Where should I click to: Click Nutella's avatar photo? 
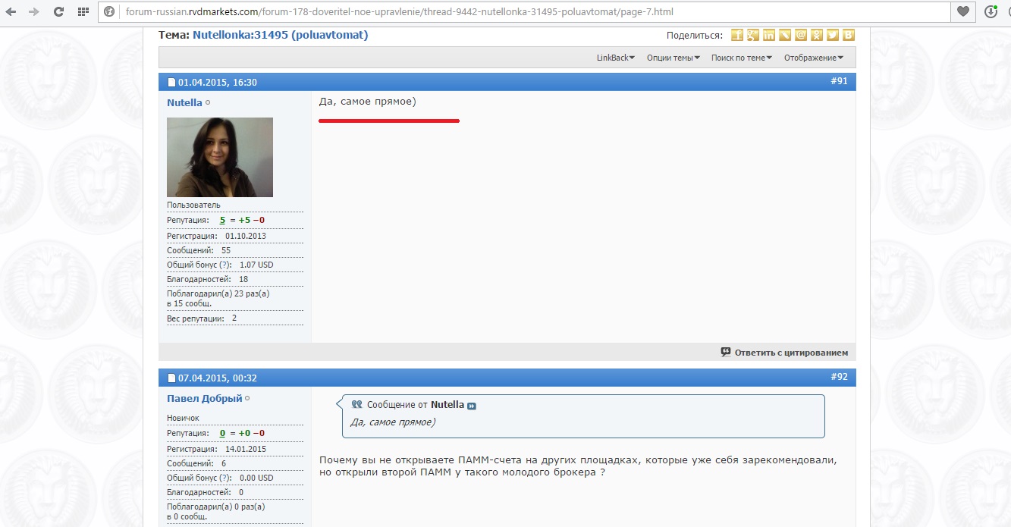219,157
